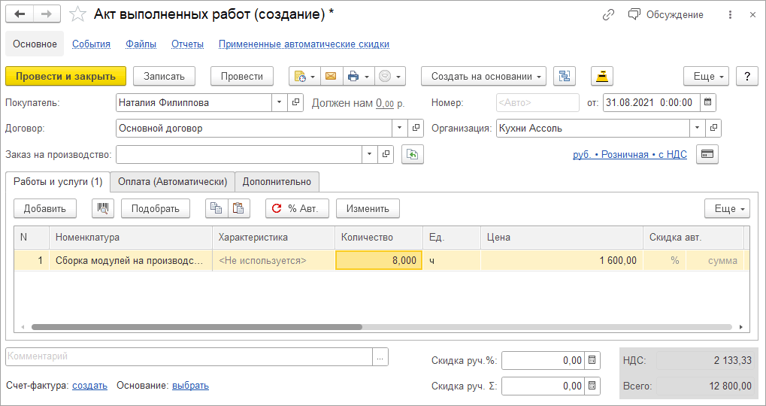The width and height of the screenshot is (766, 406).
Task: Switch to the Оплата (Автоматически) tab
Action: [172, 181]
